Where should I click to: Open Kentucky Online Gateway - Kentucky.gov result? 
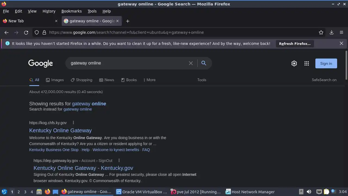coord(83,168)
